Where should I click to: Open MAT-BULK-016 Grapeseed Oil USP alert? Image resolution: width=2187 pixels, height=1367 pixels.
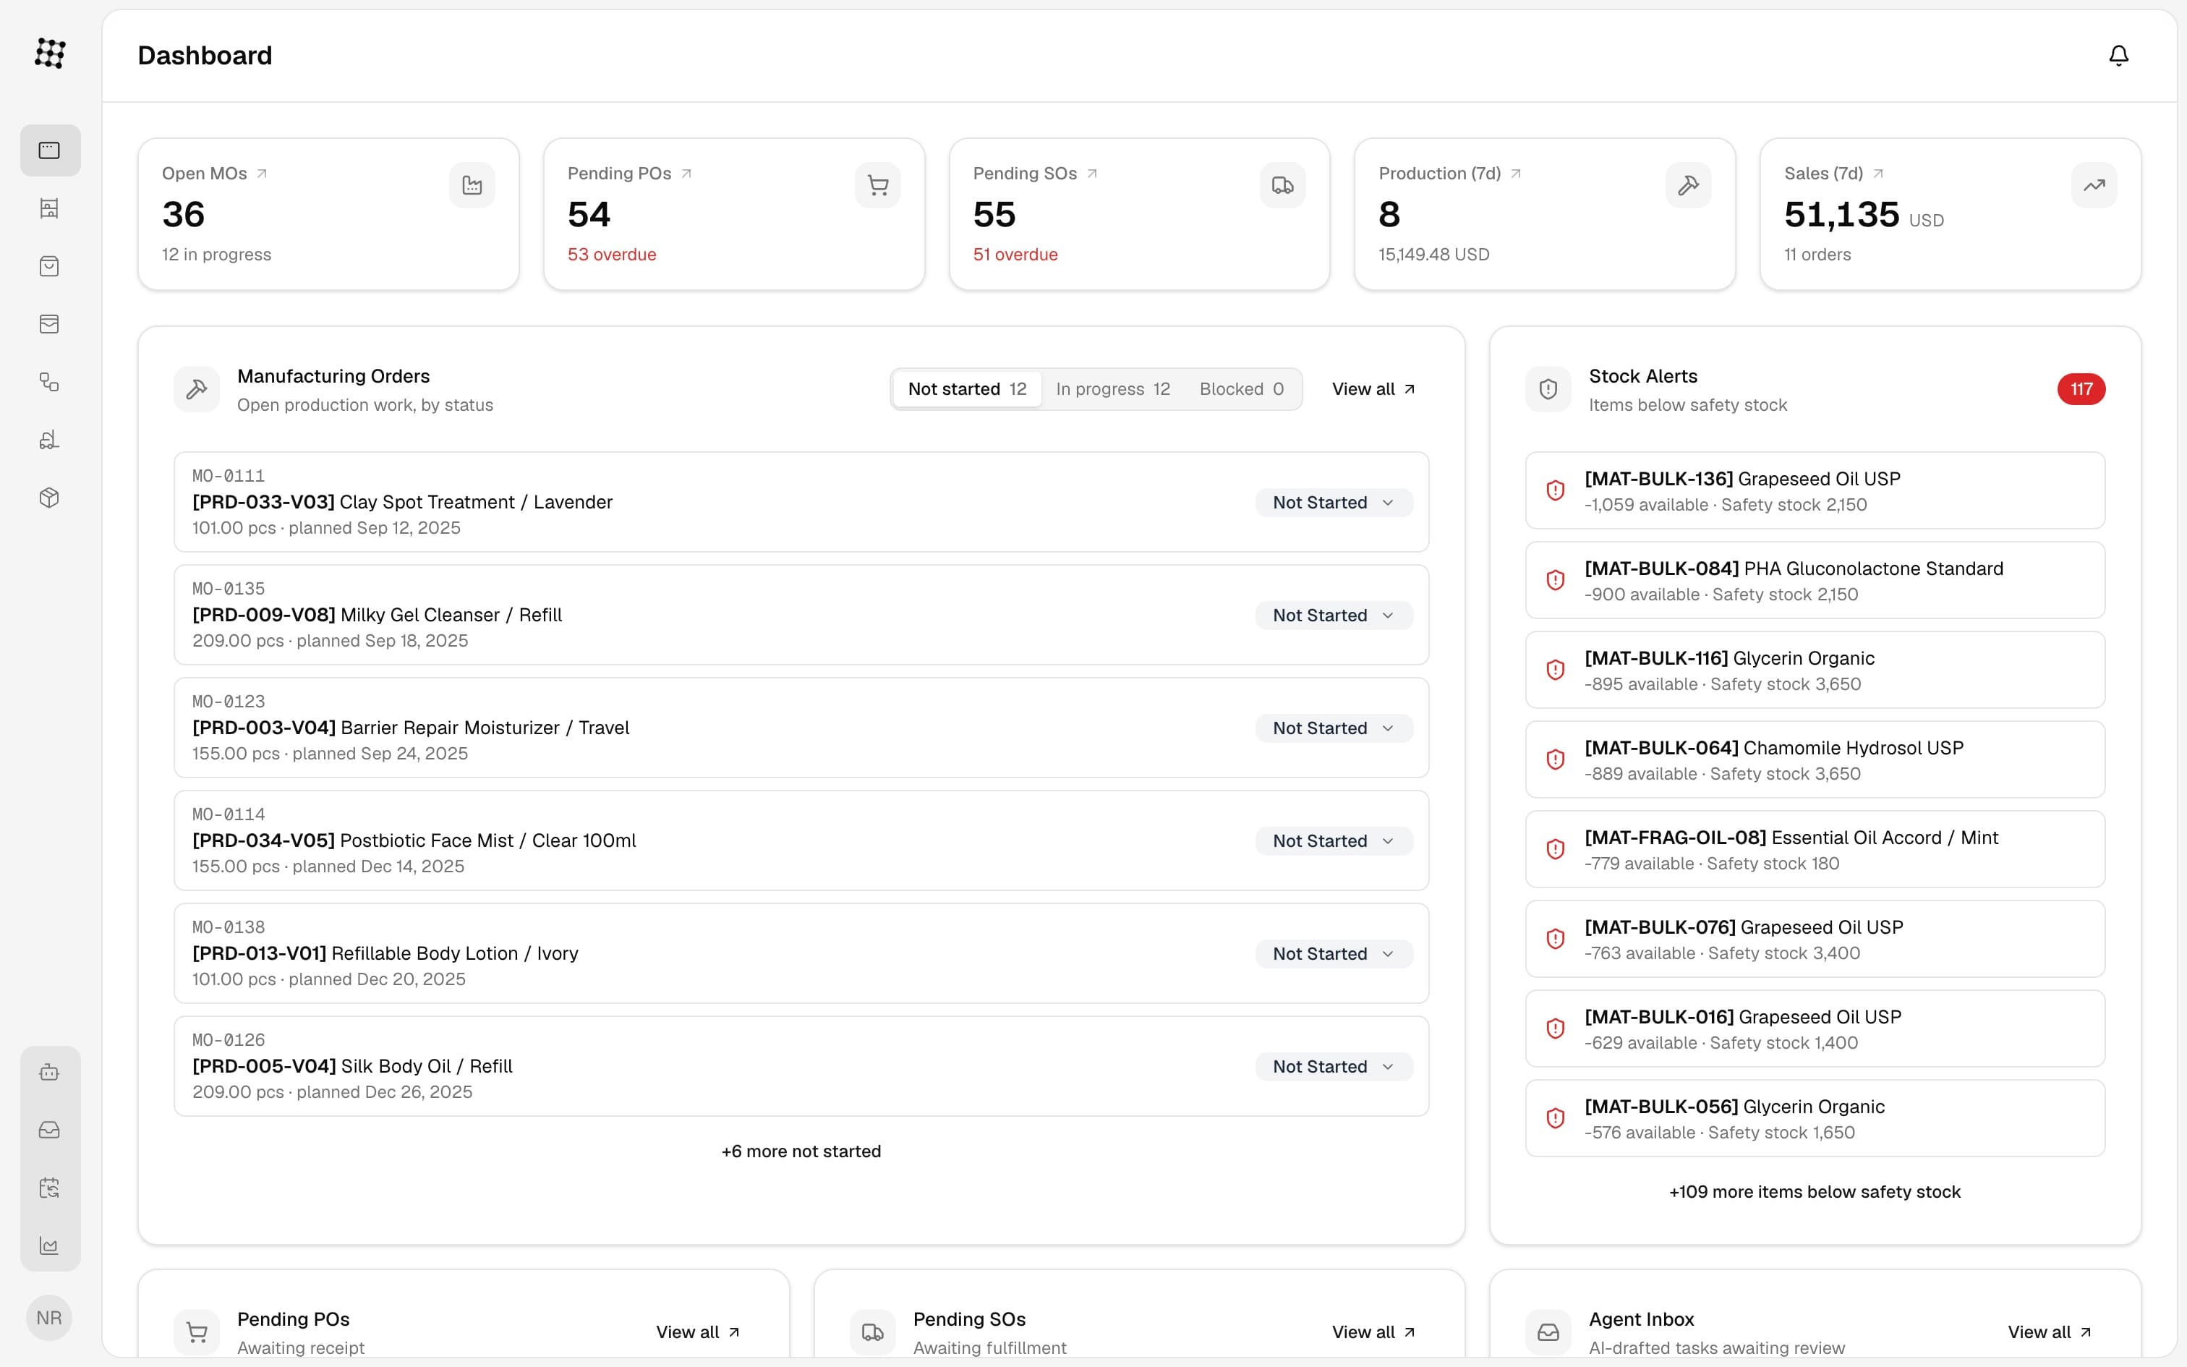pyautogui.click(x=1815, y=1028)
